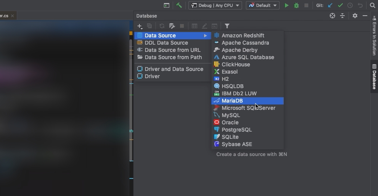Click the table editor icon in Database toolbar
Screen dimensions: 378x196
(x=195, y=26)
